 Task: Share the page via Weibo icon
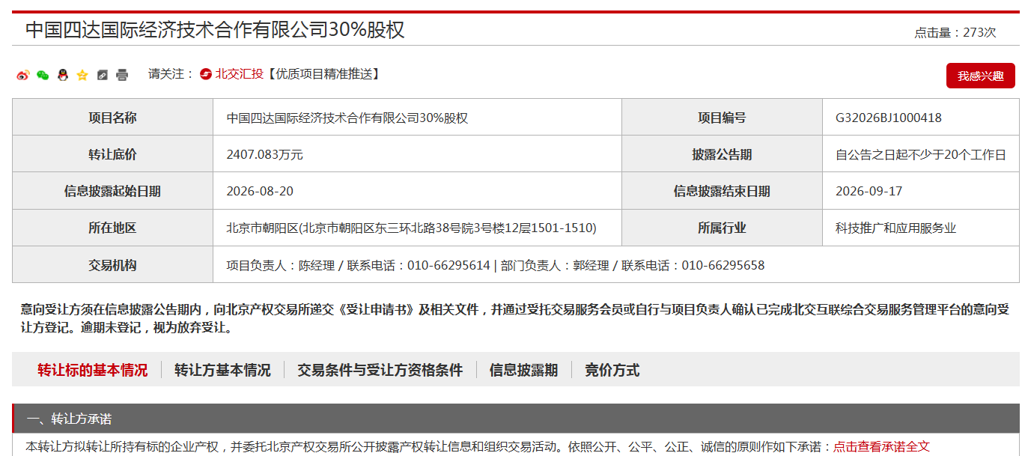click(23, 75)
